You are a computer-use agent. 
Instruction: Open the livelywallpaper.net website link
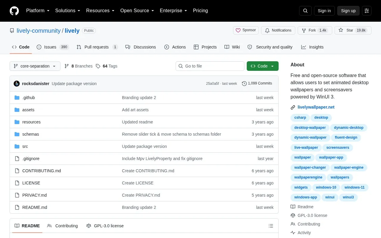point(316,107)
